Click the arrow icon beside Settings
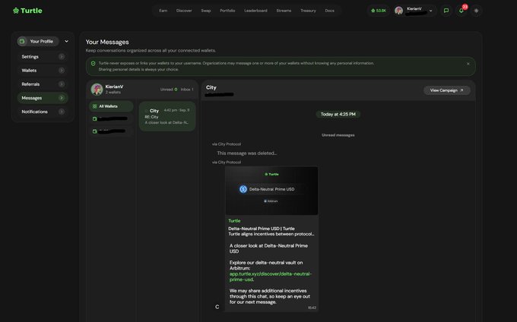Screen dimensions: 517x322 click(62, 57)
